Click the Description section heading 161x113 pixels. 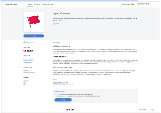57,43
